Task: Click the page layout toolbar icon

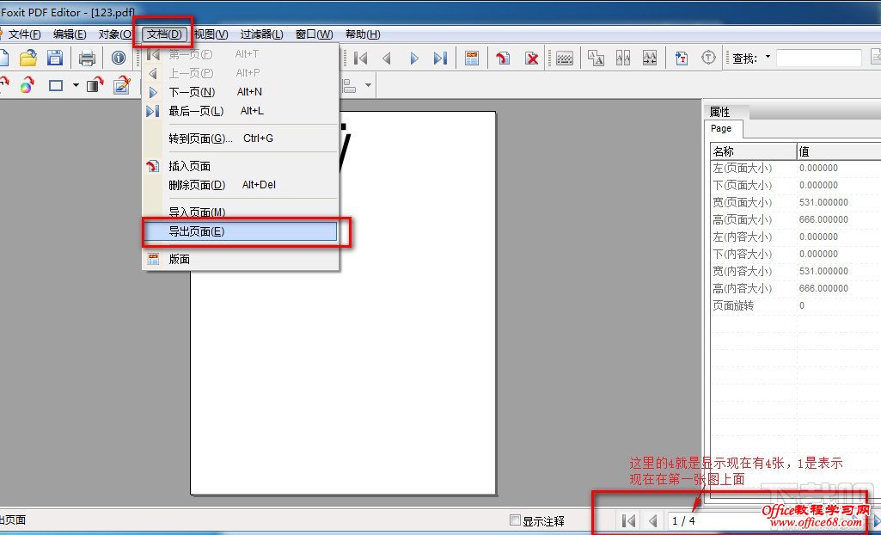Action: click(472, 58)
